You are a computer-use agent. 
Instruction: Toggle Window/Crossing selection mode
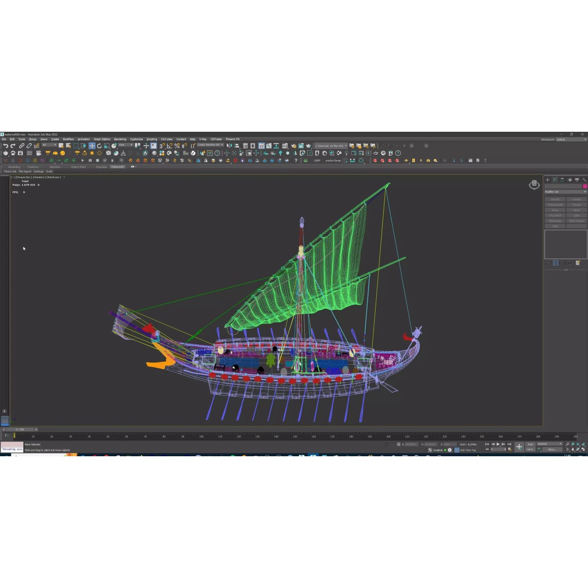coord(83,146)
